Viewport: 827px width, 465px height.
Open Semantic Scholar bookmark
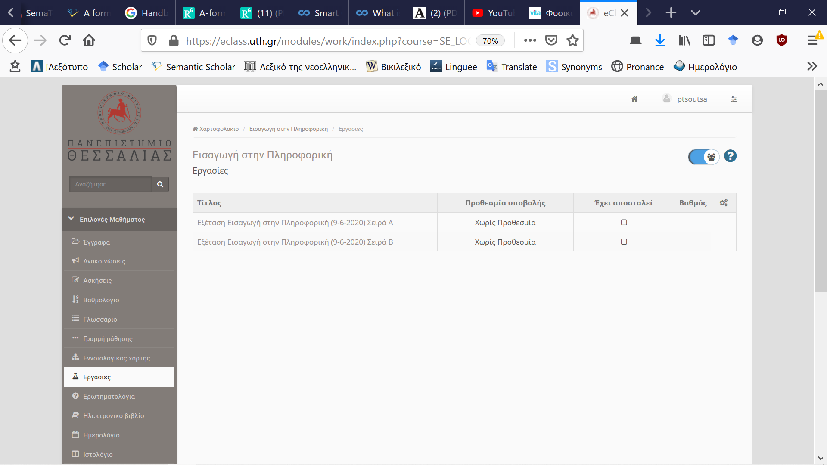tap(193, 67)
